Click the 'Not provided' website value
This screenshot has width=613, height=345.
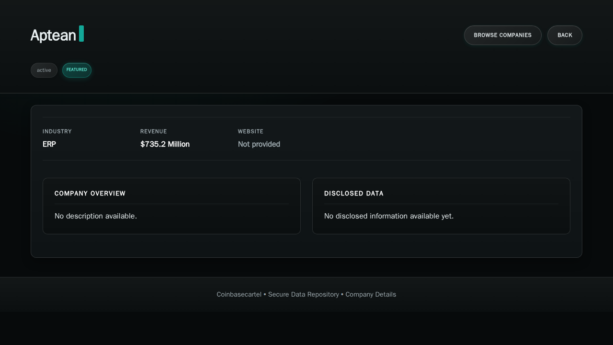[x=259, y=144]
